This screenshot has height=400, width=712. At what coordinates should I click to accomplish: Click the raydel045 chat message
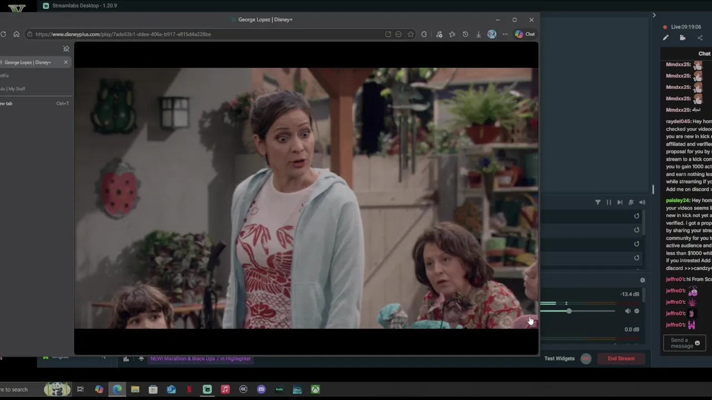(x=689, y=156)
